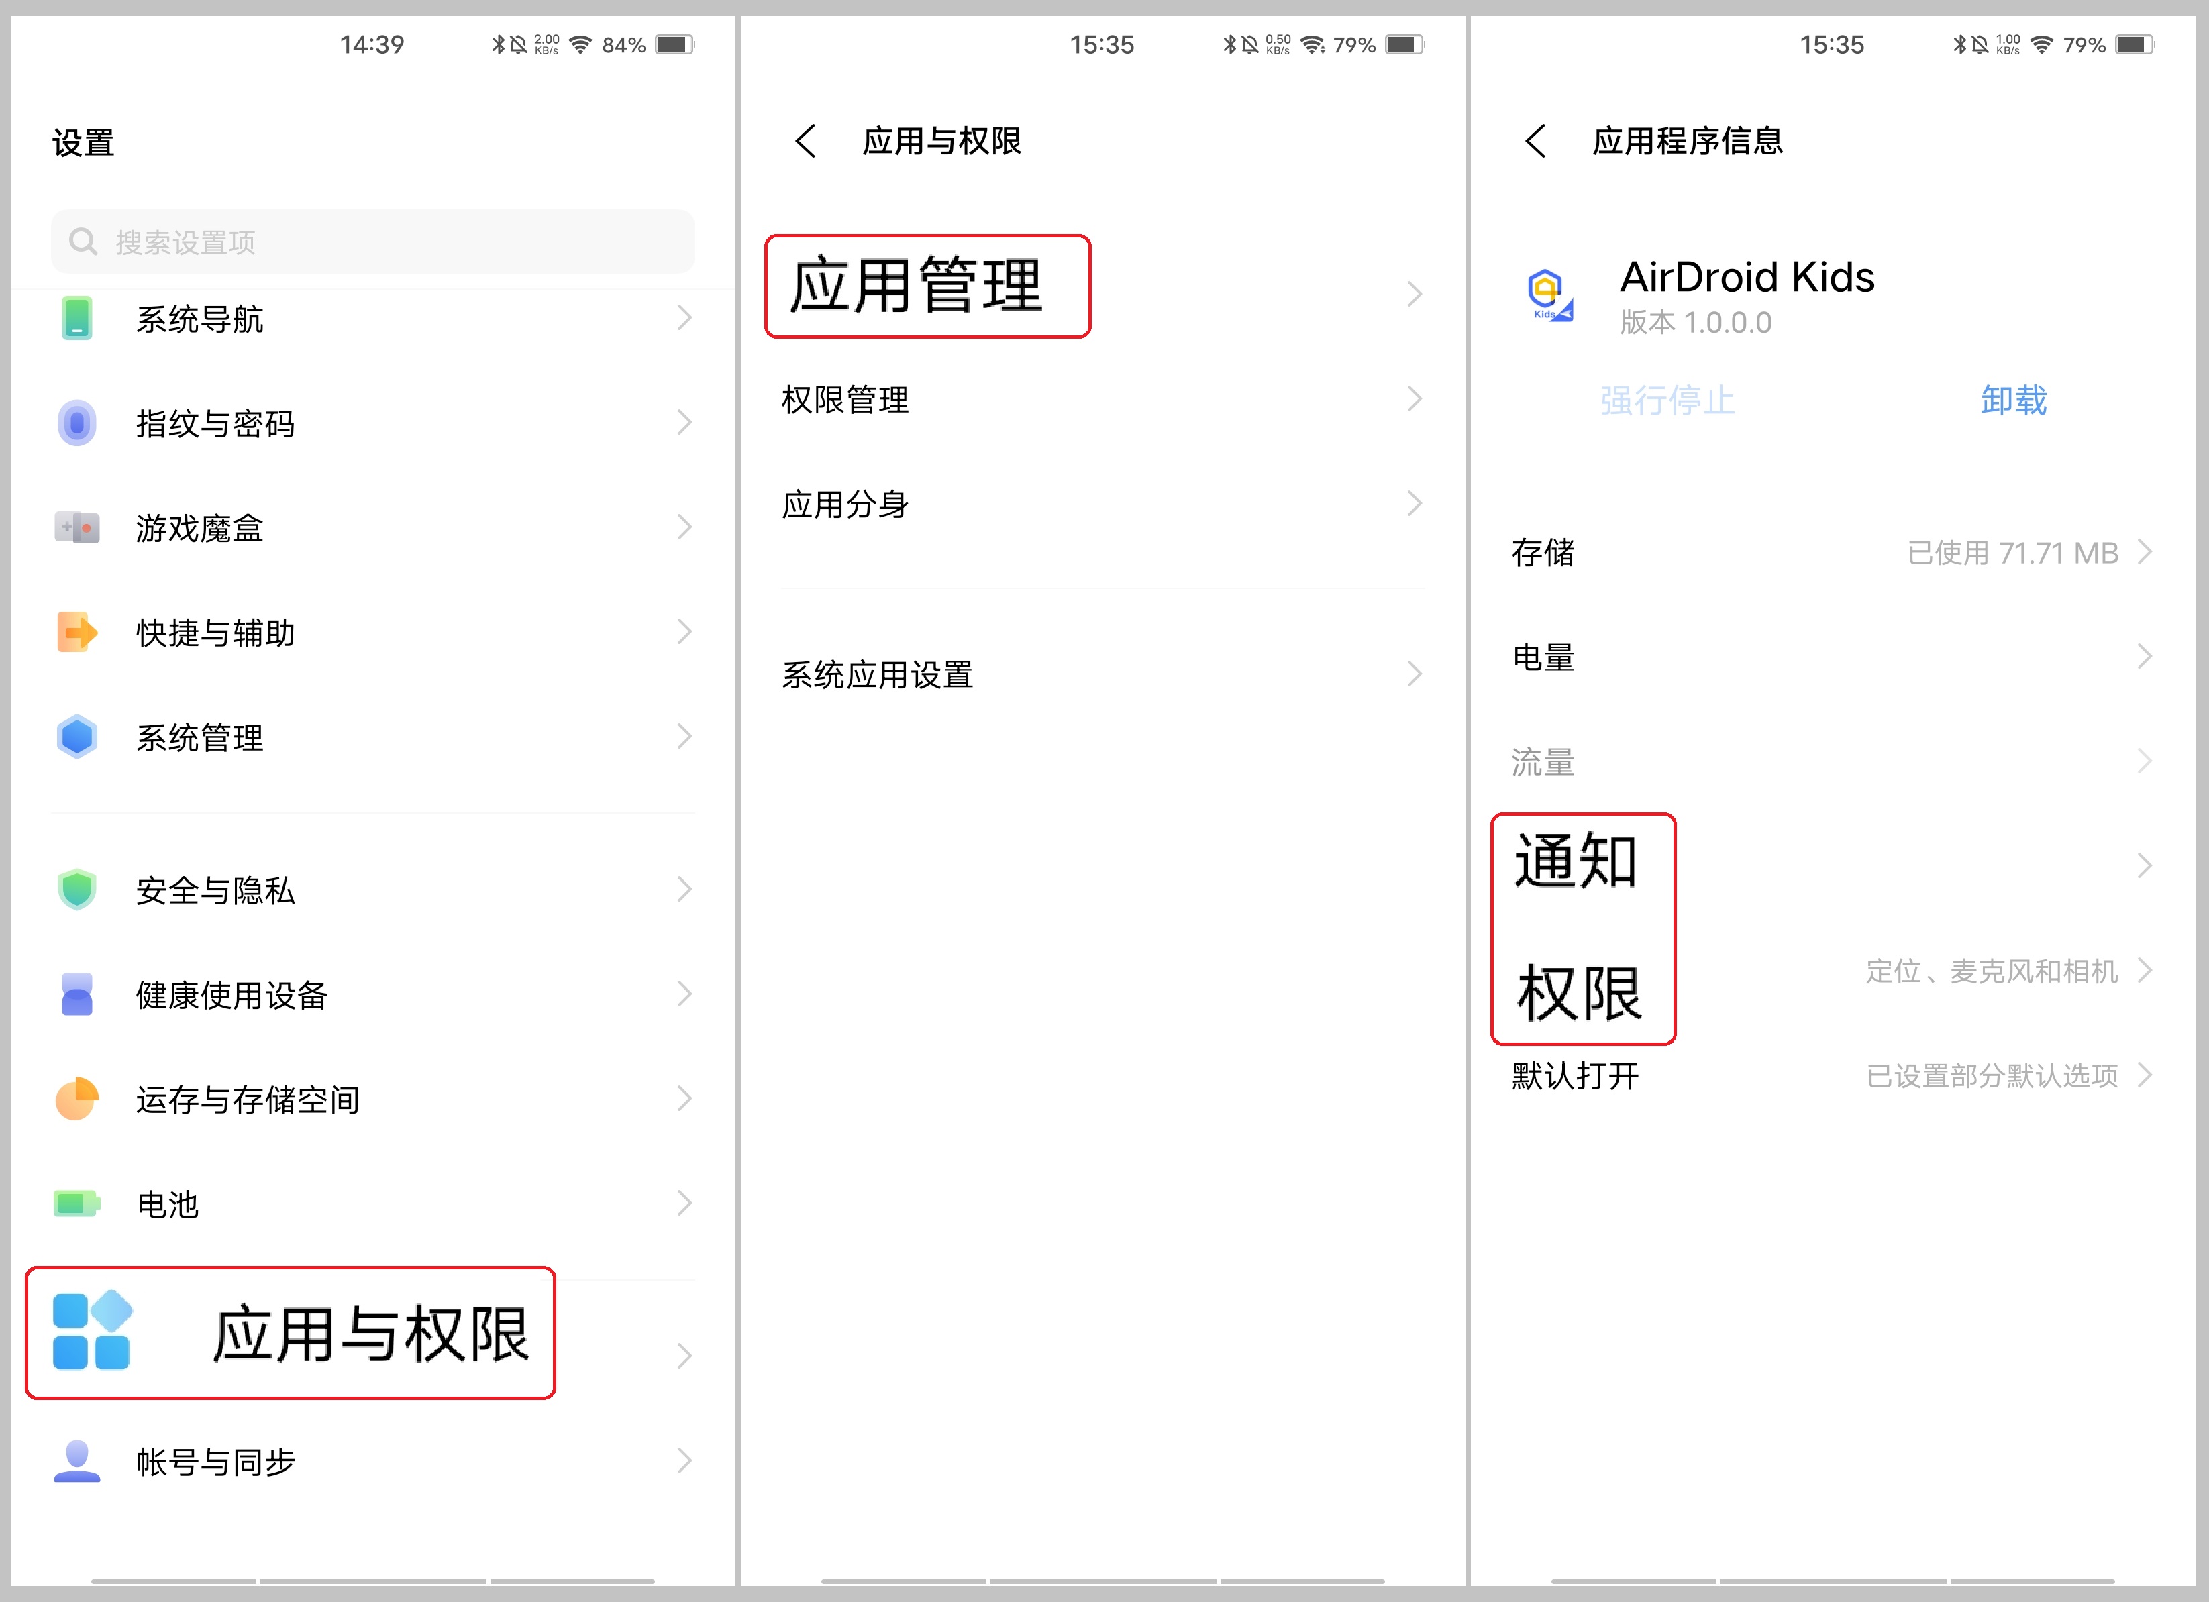Tap the 帐号与同步 person icon
Image resolution: width=2209 pixels, height=1602 pixels.
(x=76, y=1461)
